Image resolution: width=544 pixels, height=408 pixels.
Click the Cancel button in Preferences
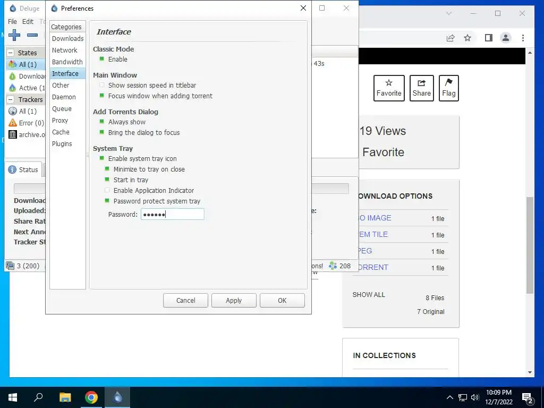point(185,301)
